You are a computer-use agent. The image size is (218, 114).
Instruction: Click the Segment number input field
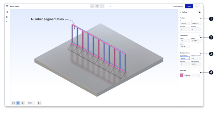click(x=196, y=58)
